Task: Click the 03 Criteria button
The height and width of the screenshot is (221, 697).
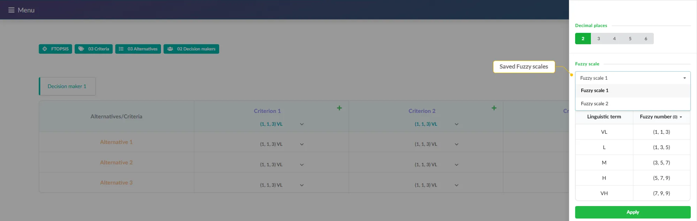Action: click(x=93, y=49)
